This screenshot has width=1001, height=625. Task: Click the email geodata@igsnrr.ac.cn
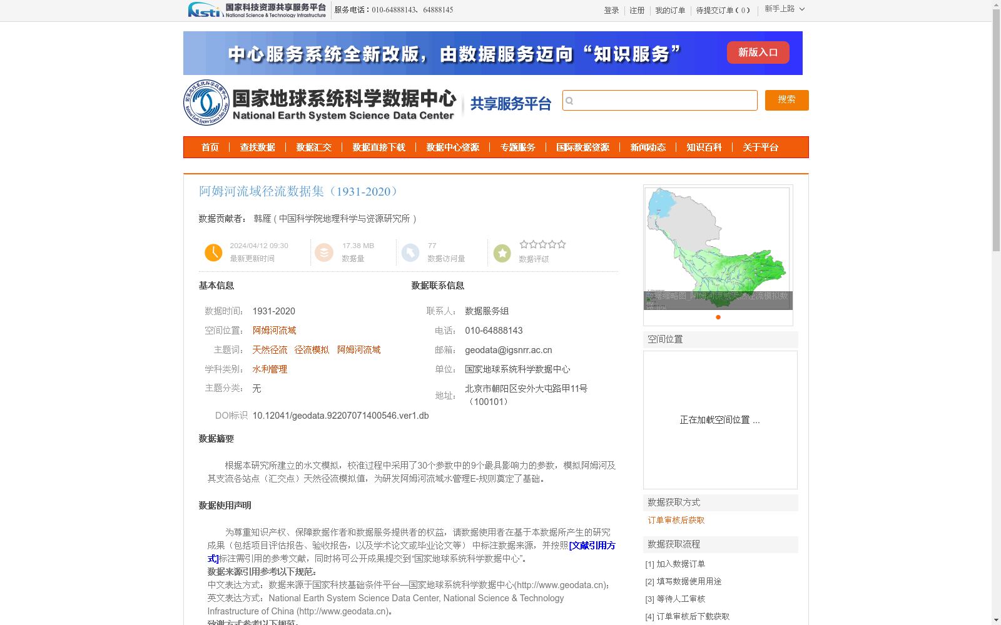509,350
